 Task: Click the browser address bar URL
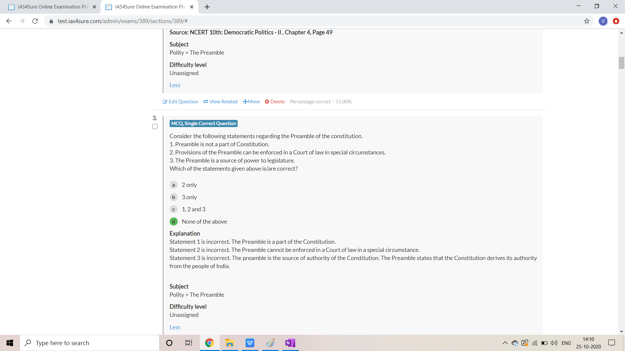coord(123,21)
